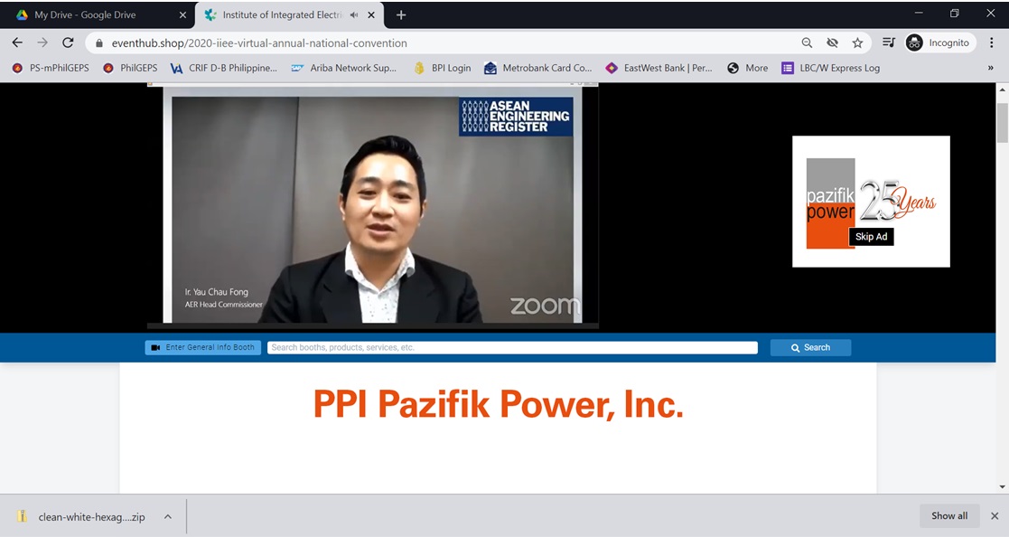
Task: Bookmark this page with the star icon
Action: [x=857, y=42]
